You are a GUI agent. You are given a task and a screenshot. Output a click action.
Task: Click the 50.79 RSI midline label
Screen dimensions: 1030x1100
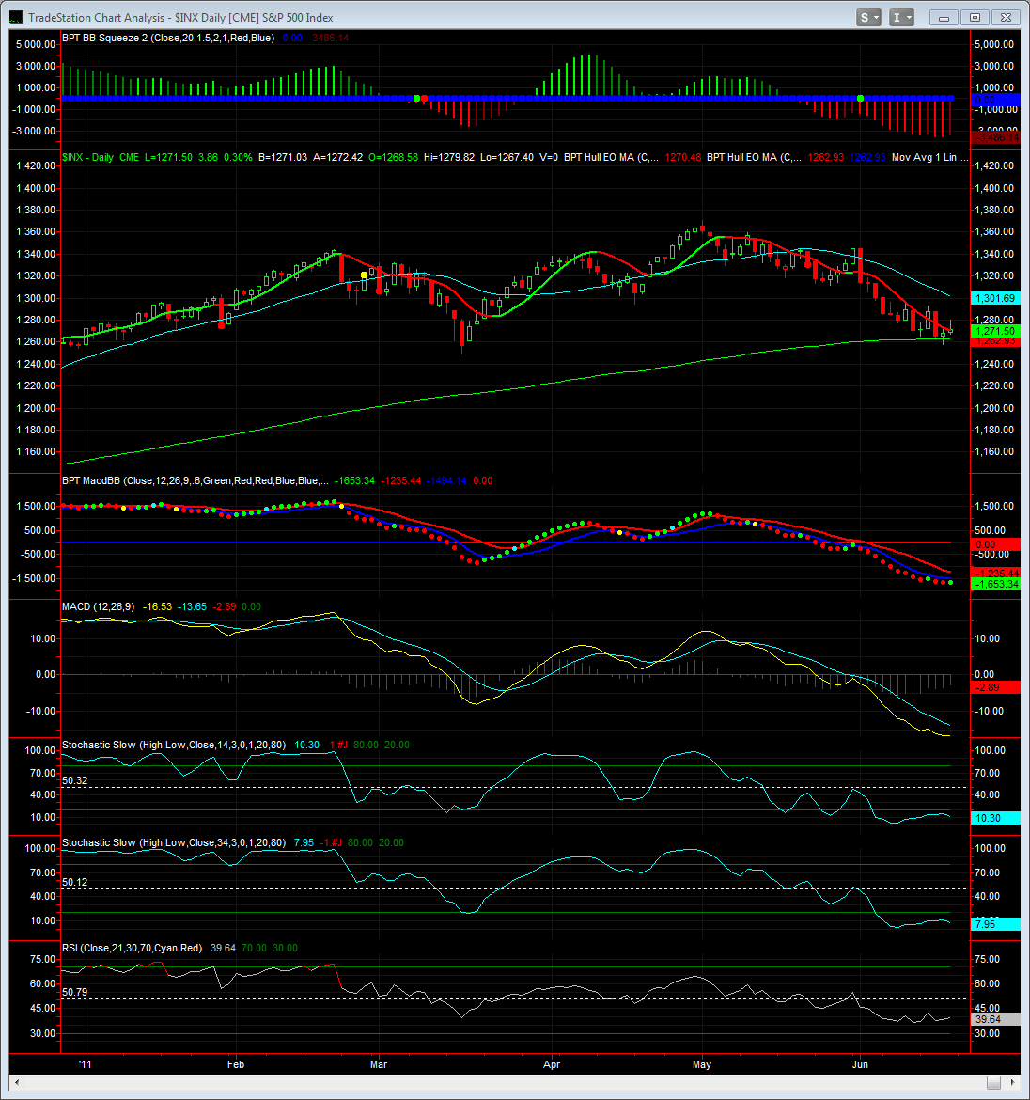point(75,993)
